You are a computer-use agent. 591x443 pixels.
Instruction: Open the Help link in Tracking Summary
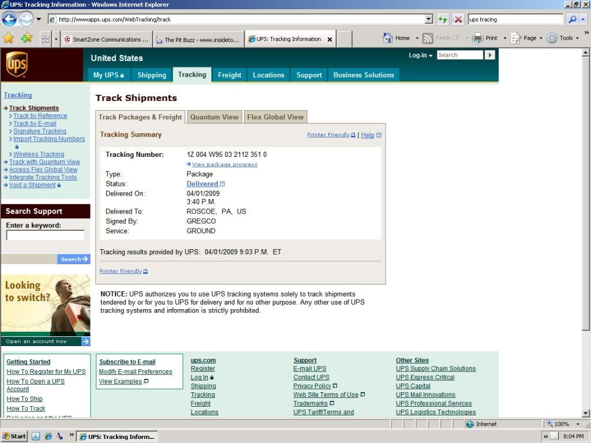(368, 135)
